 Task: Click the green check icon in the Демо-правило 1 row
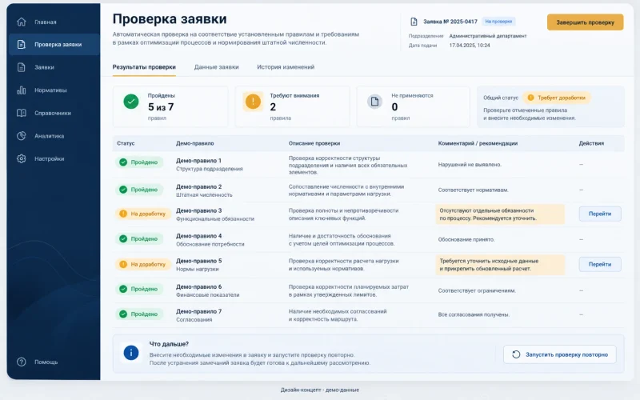pos(123,162)
